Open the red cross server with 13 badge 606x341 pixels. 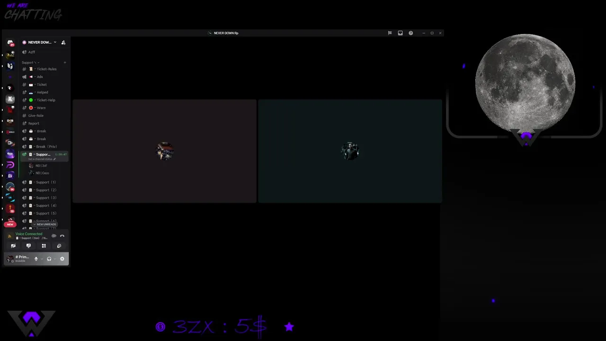pos(10,208)
